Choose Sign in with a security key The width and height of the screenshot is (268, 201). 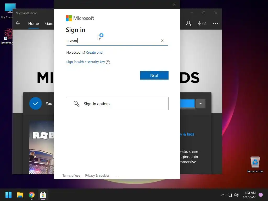[x=86, y=62]
